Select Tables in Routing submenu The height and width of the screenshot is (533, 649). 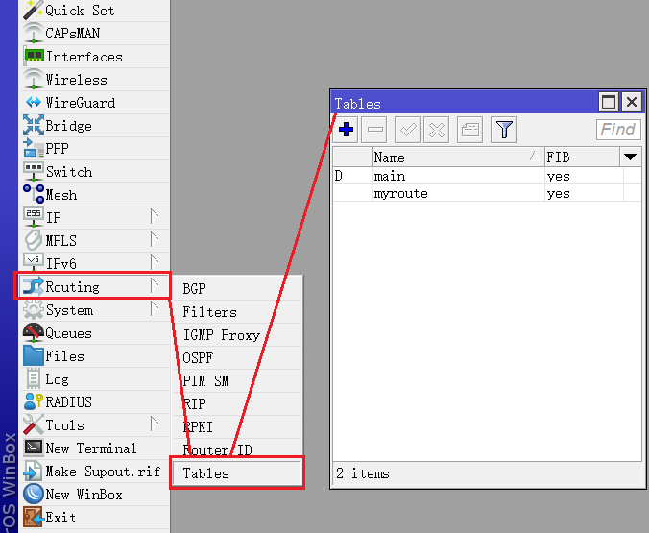(206, 472)
